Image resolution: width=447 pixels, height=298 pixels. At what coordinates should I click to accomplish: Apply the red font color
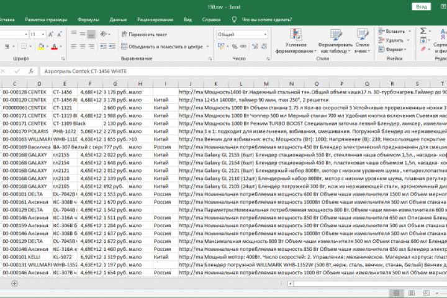tap(55, 47)
